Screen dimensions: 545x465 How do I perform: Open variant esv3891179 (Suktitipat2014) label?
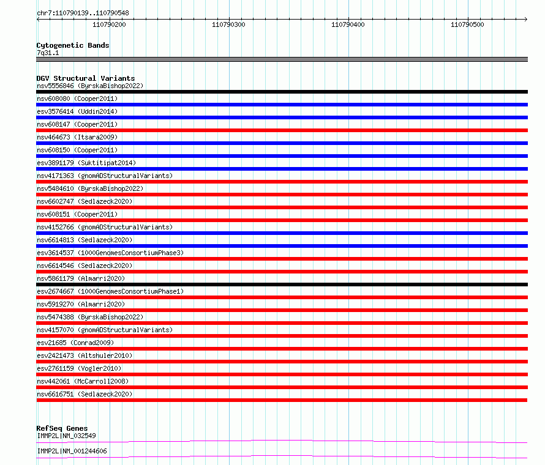pos(86,163)
